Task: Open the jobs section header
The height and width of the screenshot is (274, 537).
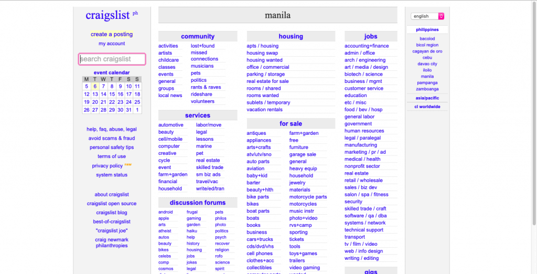Action: pos(371,36)
